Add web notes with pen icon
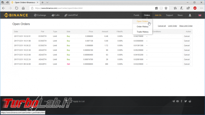The height and width of the screenshot is (115, 205). (x=182, y=8)
